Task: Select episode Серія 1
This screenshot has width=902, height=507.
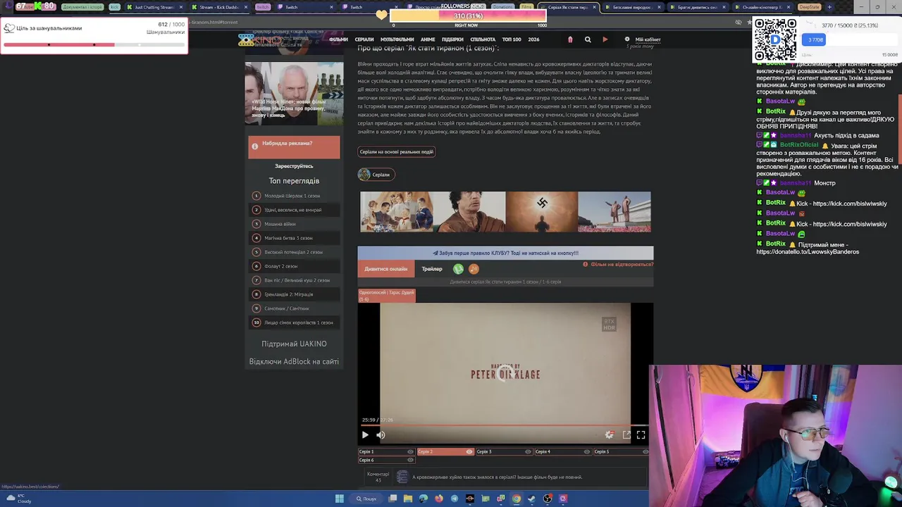Action: coord(386,451)
